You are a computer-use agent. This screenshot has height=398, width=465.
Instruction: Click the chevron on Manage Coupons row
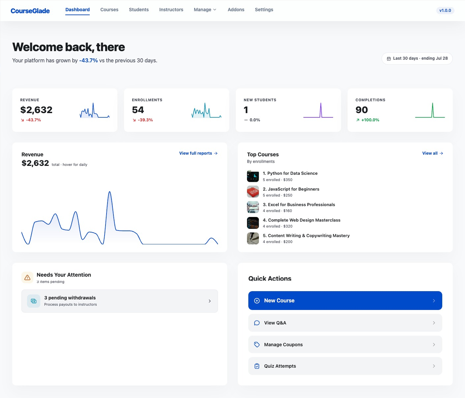coord(434,345)
